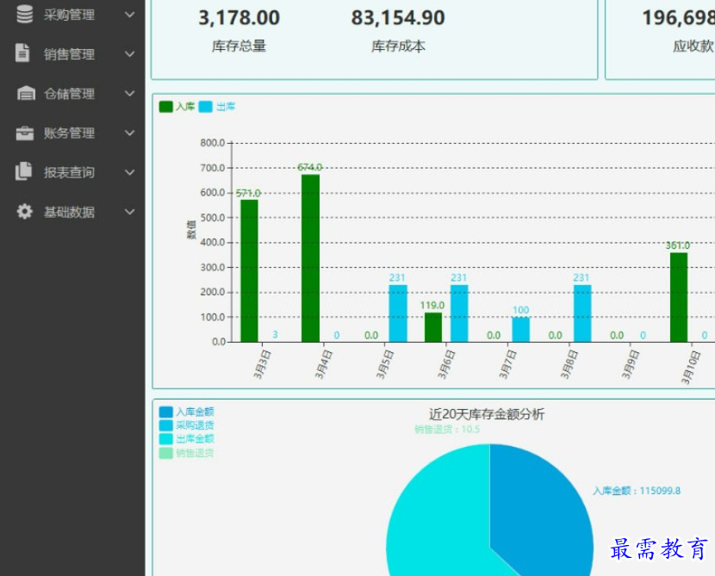Click the warehouse icon beside 仓储管理
This screenshot has width=715, height=576.
click(x=26, y=93)
